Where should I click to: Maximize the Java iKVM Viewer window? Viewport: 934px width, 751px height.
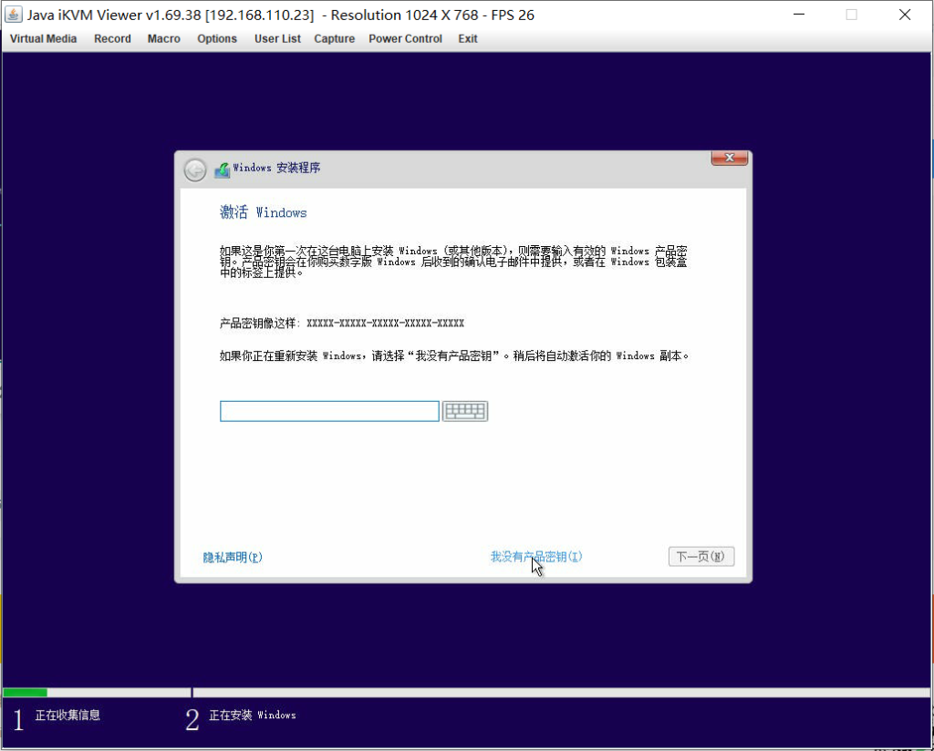click(852, 15)
